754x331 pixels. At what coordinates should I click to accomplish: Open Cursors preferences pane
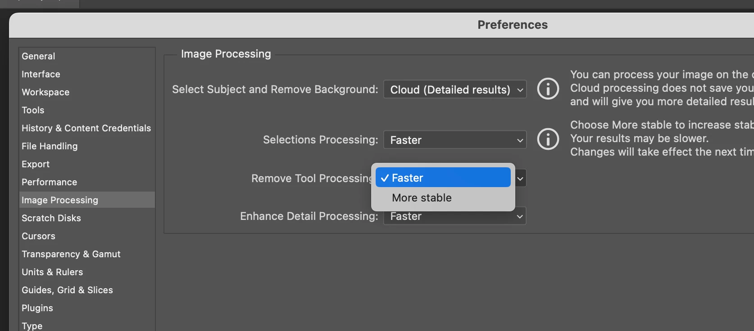coord(38,236)
